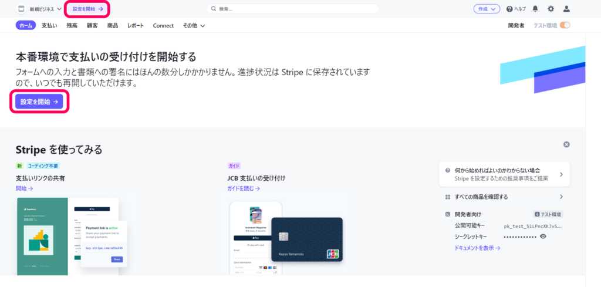
Task: Open the レポート tab
Action: [135, 26]
